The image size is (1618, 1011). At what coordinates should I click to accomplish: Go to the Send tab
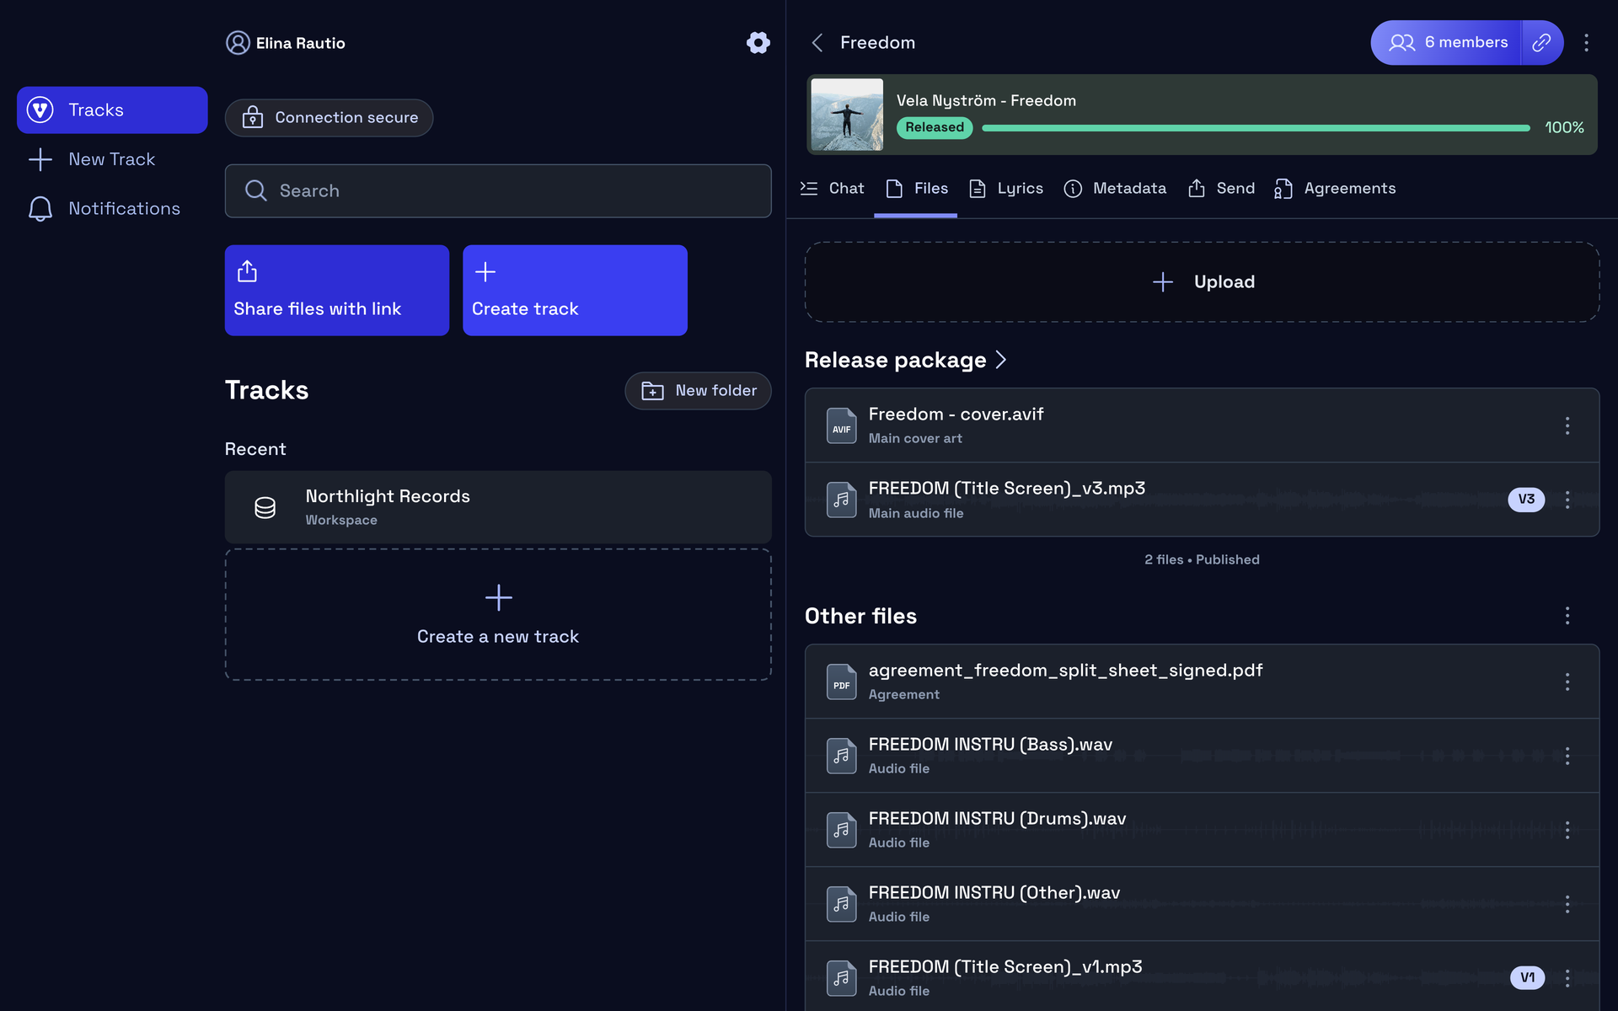[x=1221, y=189]
